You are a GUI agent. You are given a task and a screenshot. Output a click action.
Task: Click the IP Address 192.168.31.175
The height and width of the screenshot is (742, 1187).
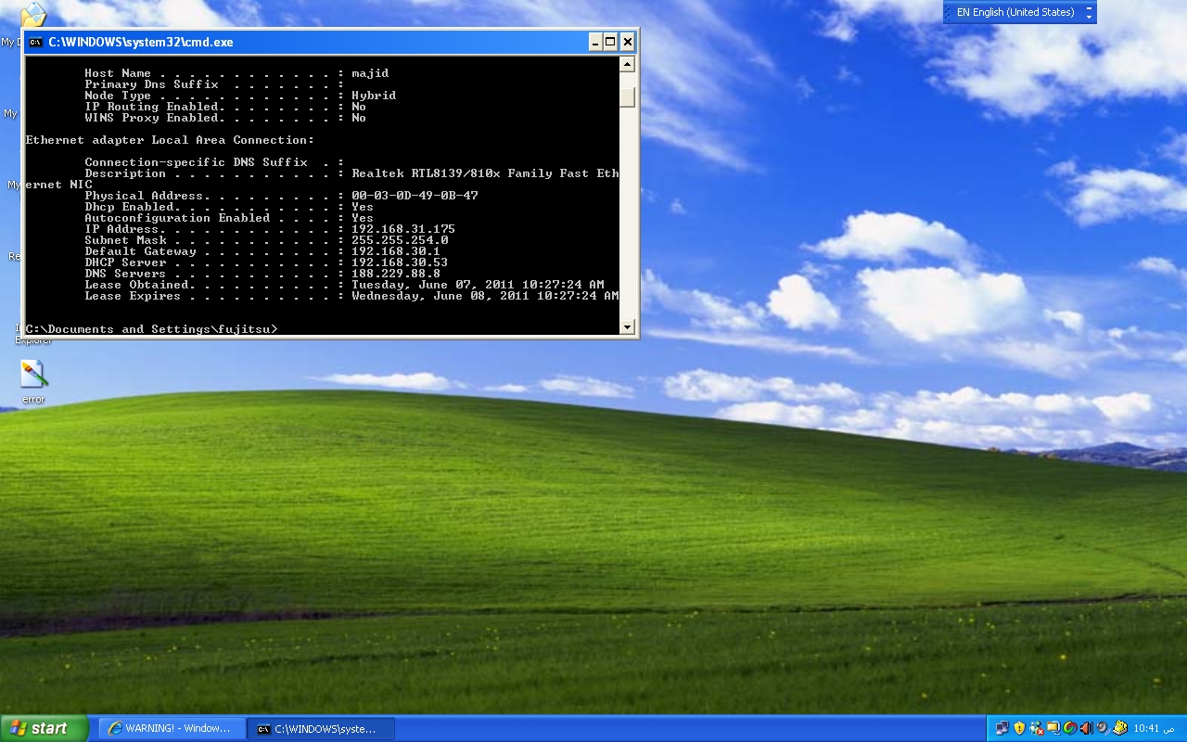pyautogui.click(x=403, y=229)
